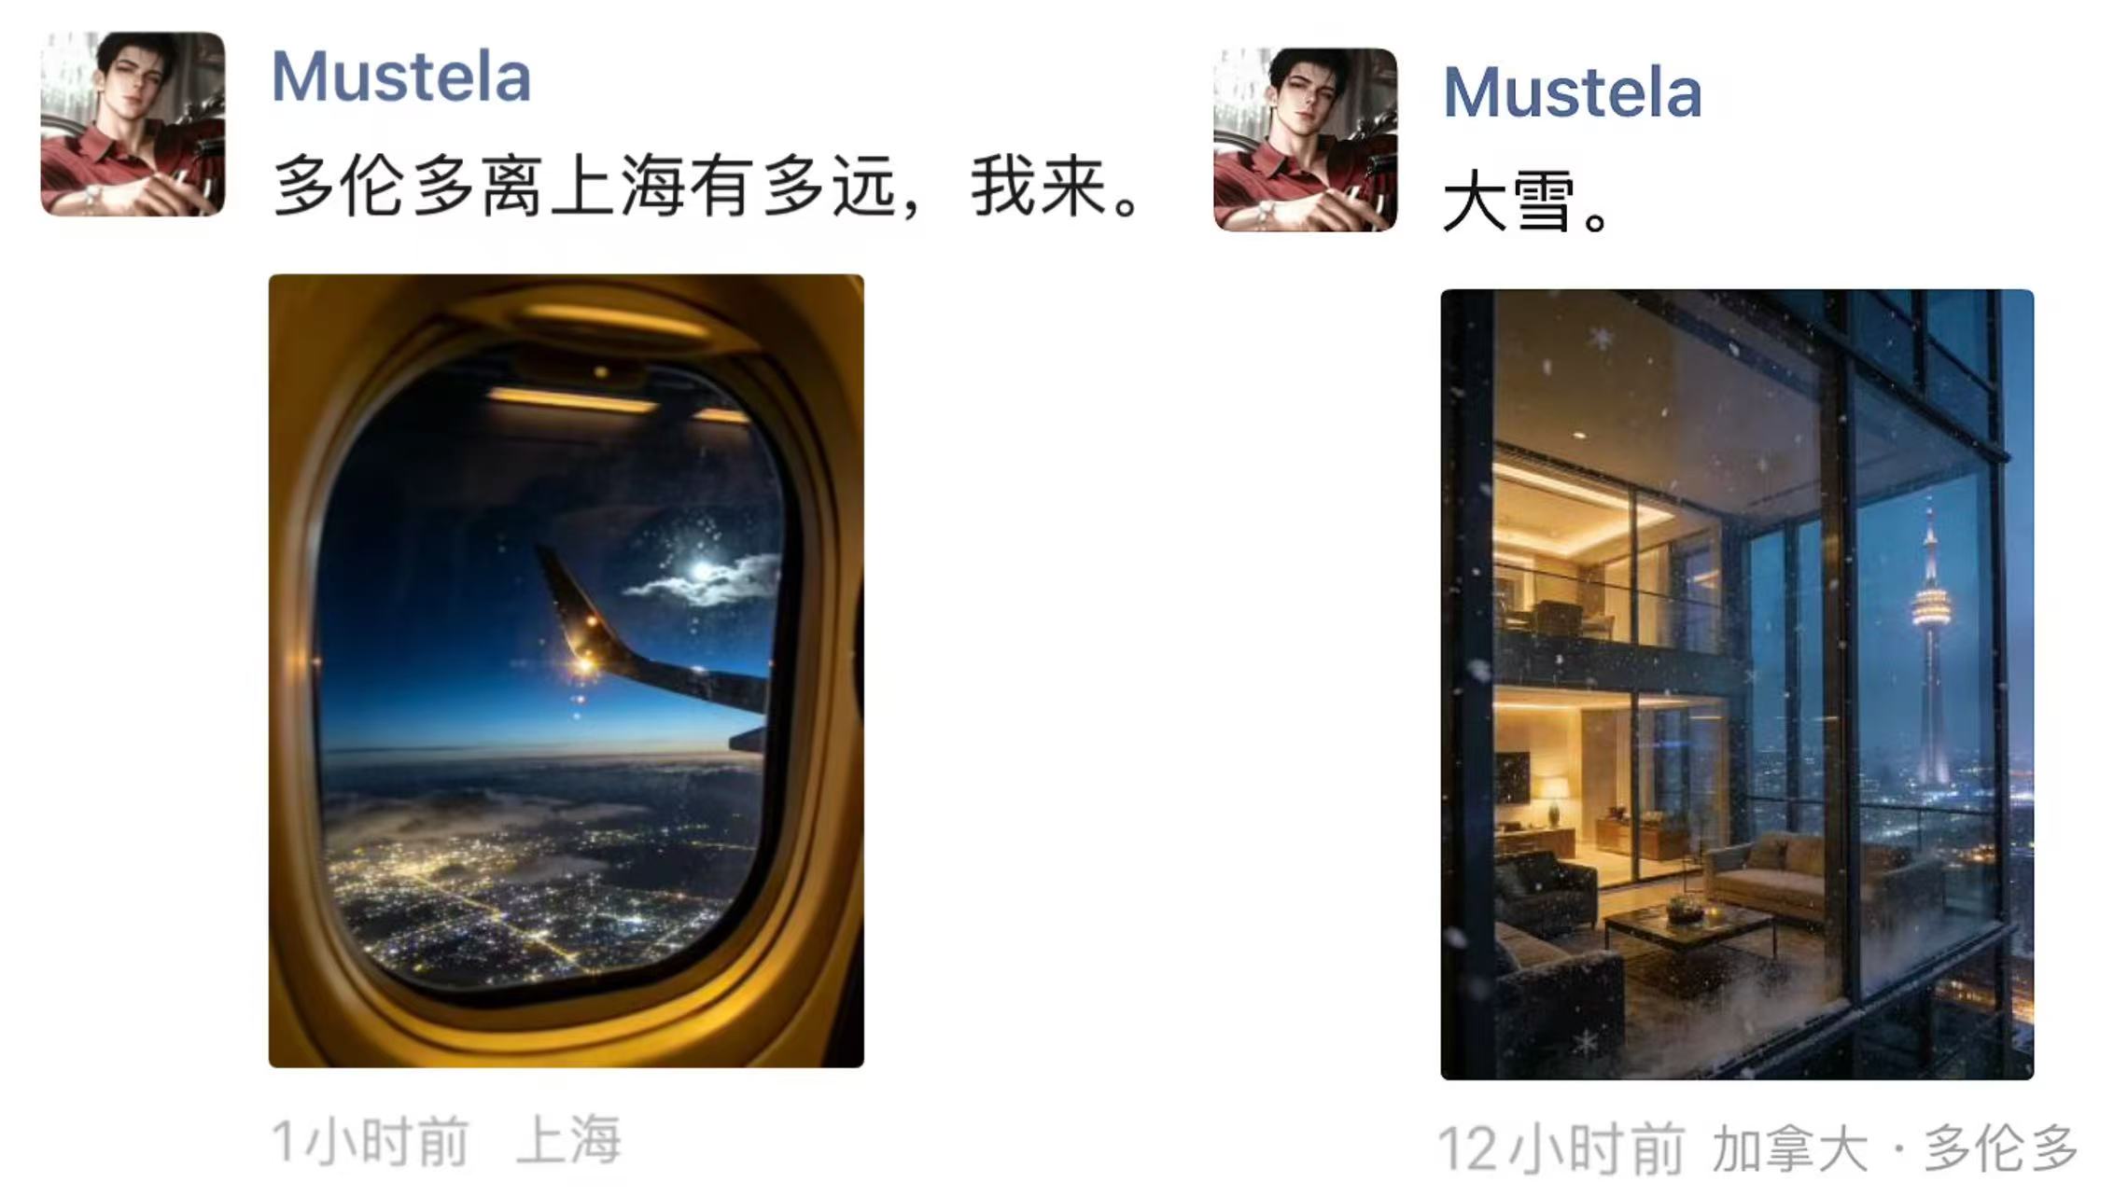Tap the 加拿大·多伦多 location tag

click(1895, 1148)
